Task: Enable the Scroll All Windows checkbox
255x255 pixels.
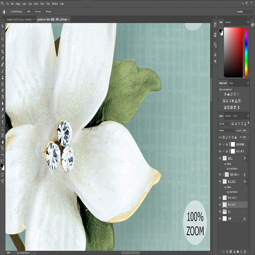Action: pyautogui.click(x=10, y=12)
